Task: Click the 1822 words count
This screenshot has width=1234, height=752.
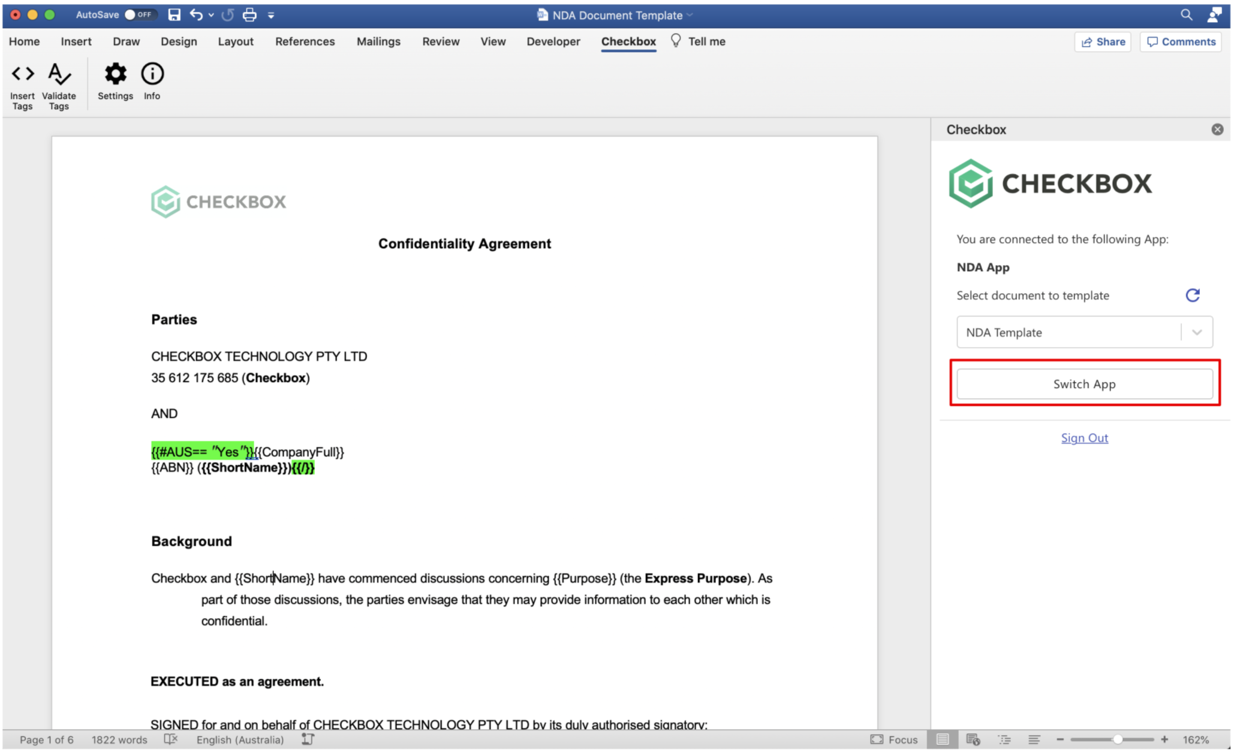Action: click(x=119, y=739)
